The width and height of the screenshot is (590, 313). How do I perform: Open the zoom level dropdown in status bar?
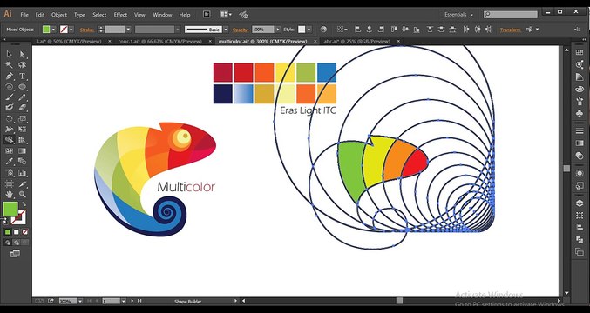(80, 301)
